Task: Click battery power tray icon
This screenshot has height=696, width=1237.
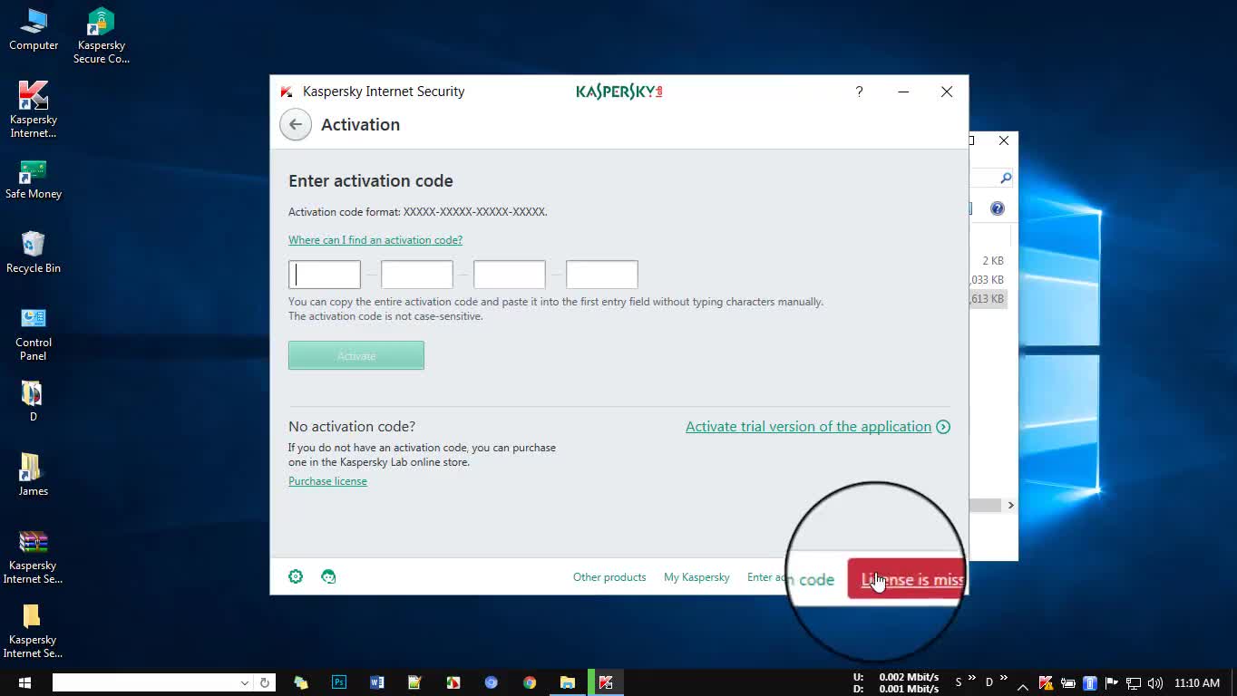Action: click(1068, 683)
